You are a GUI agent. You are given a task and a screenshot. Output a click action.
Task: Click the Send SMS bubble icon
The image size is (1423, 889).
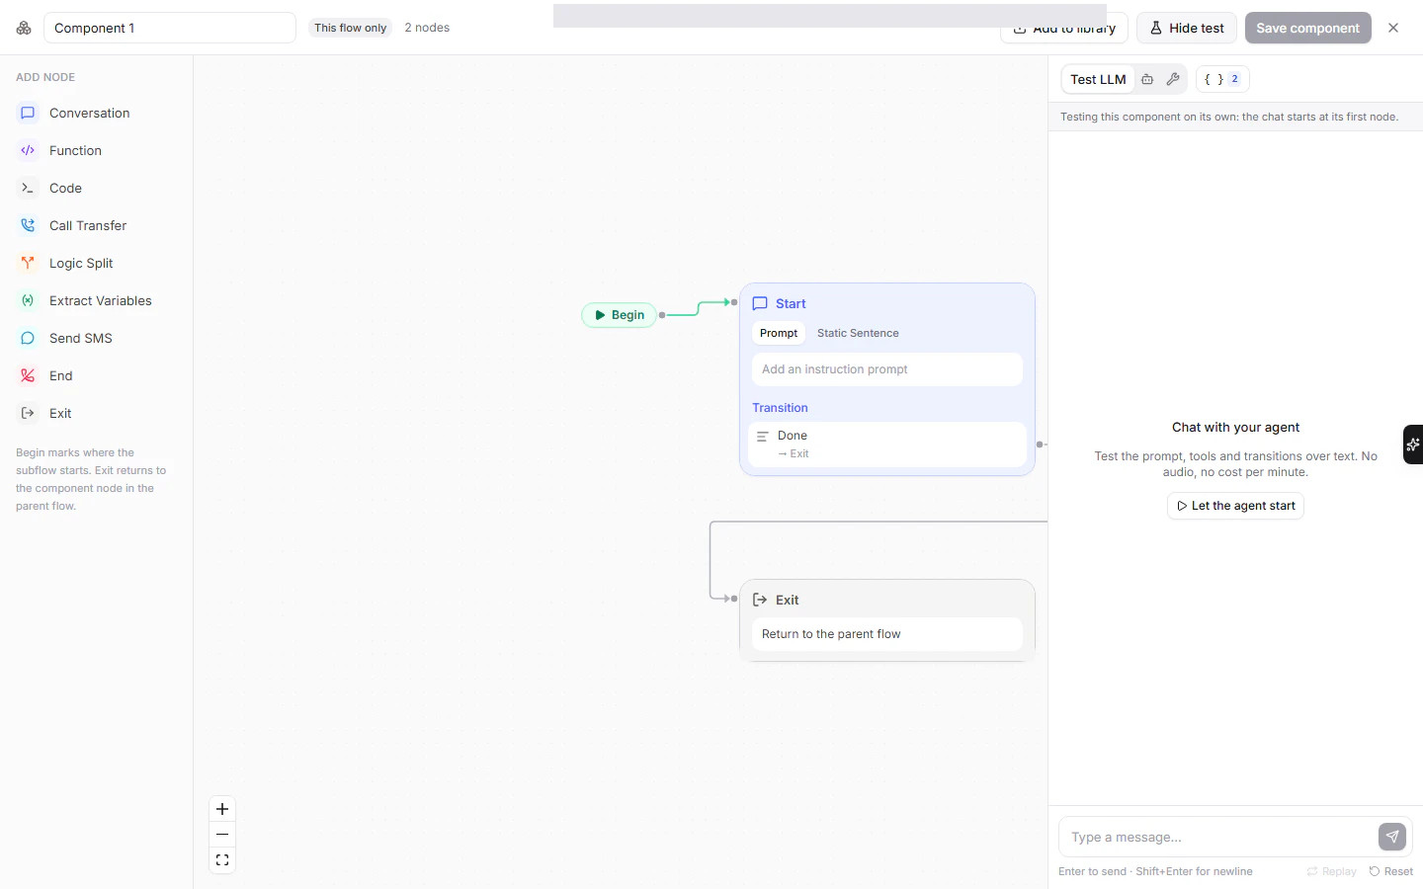tap(28, 338)
